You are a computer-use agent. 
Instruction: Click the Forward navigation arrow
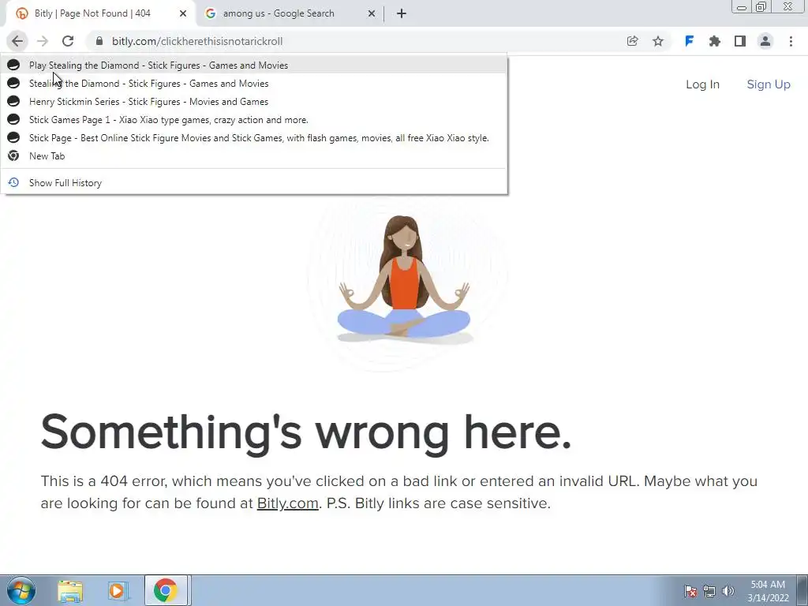coord(43,41)
